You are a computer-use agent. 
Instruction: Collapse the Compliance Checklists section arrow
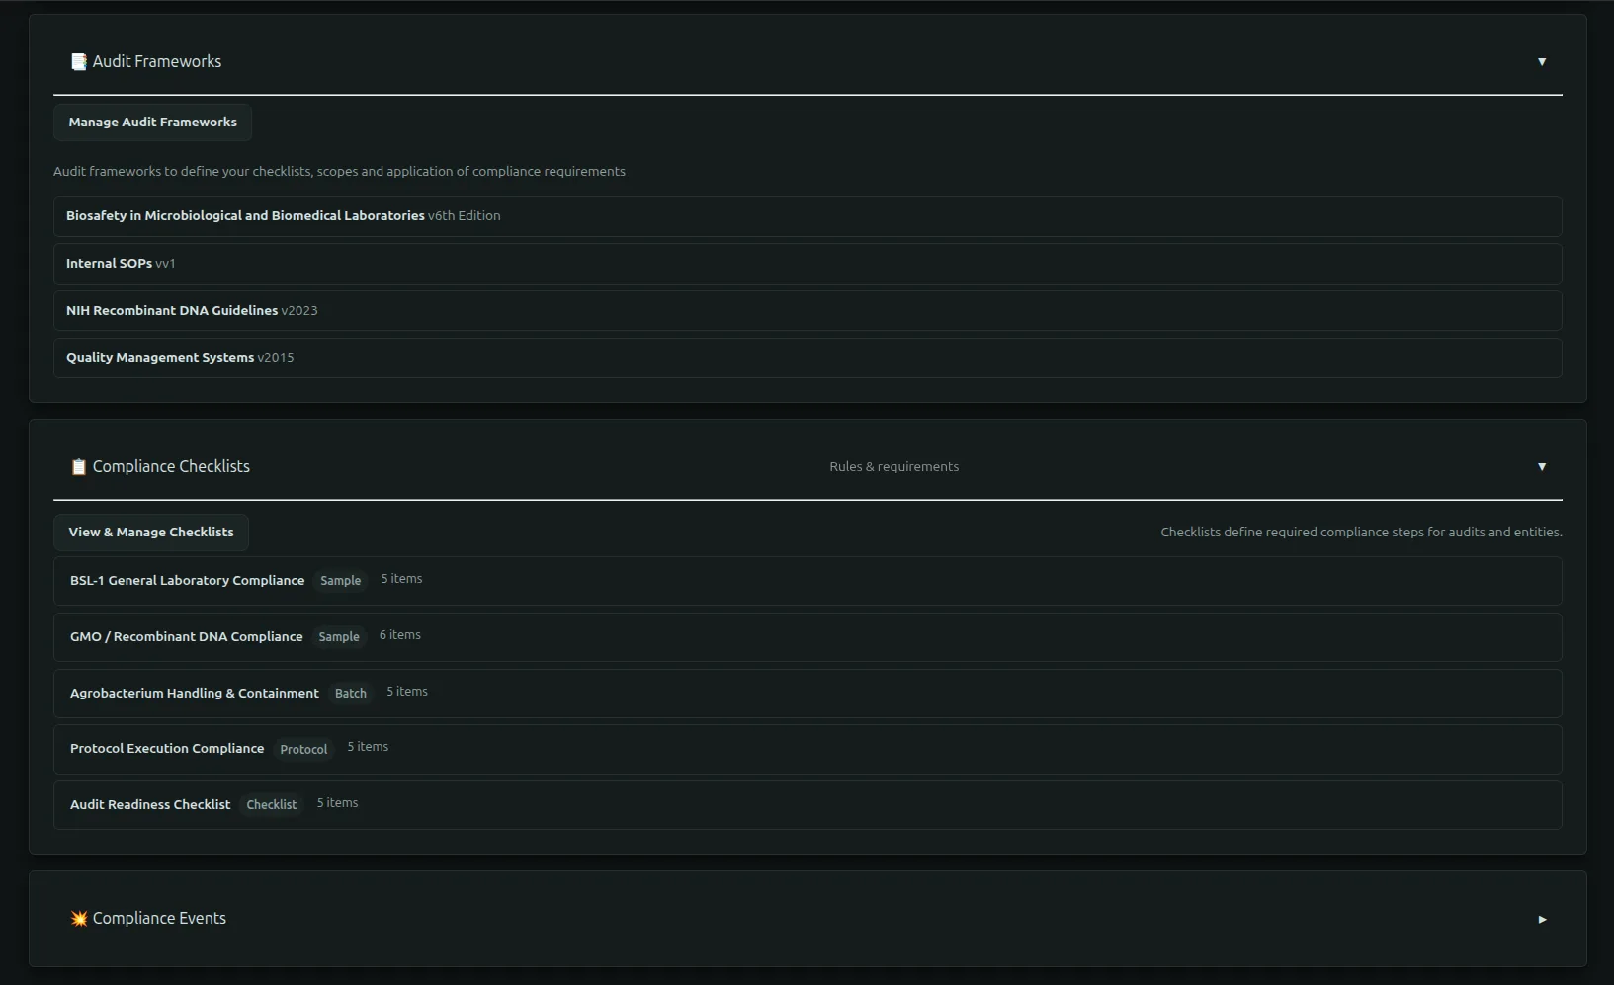point(1542,466)
